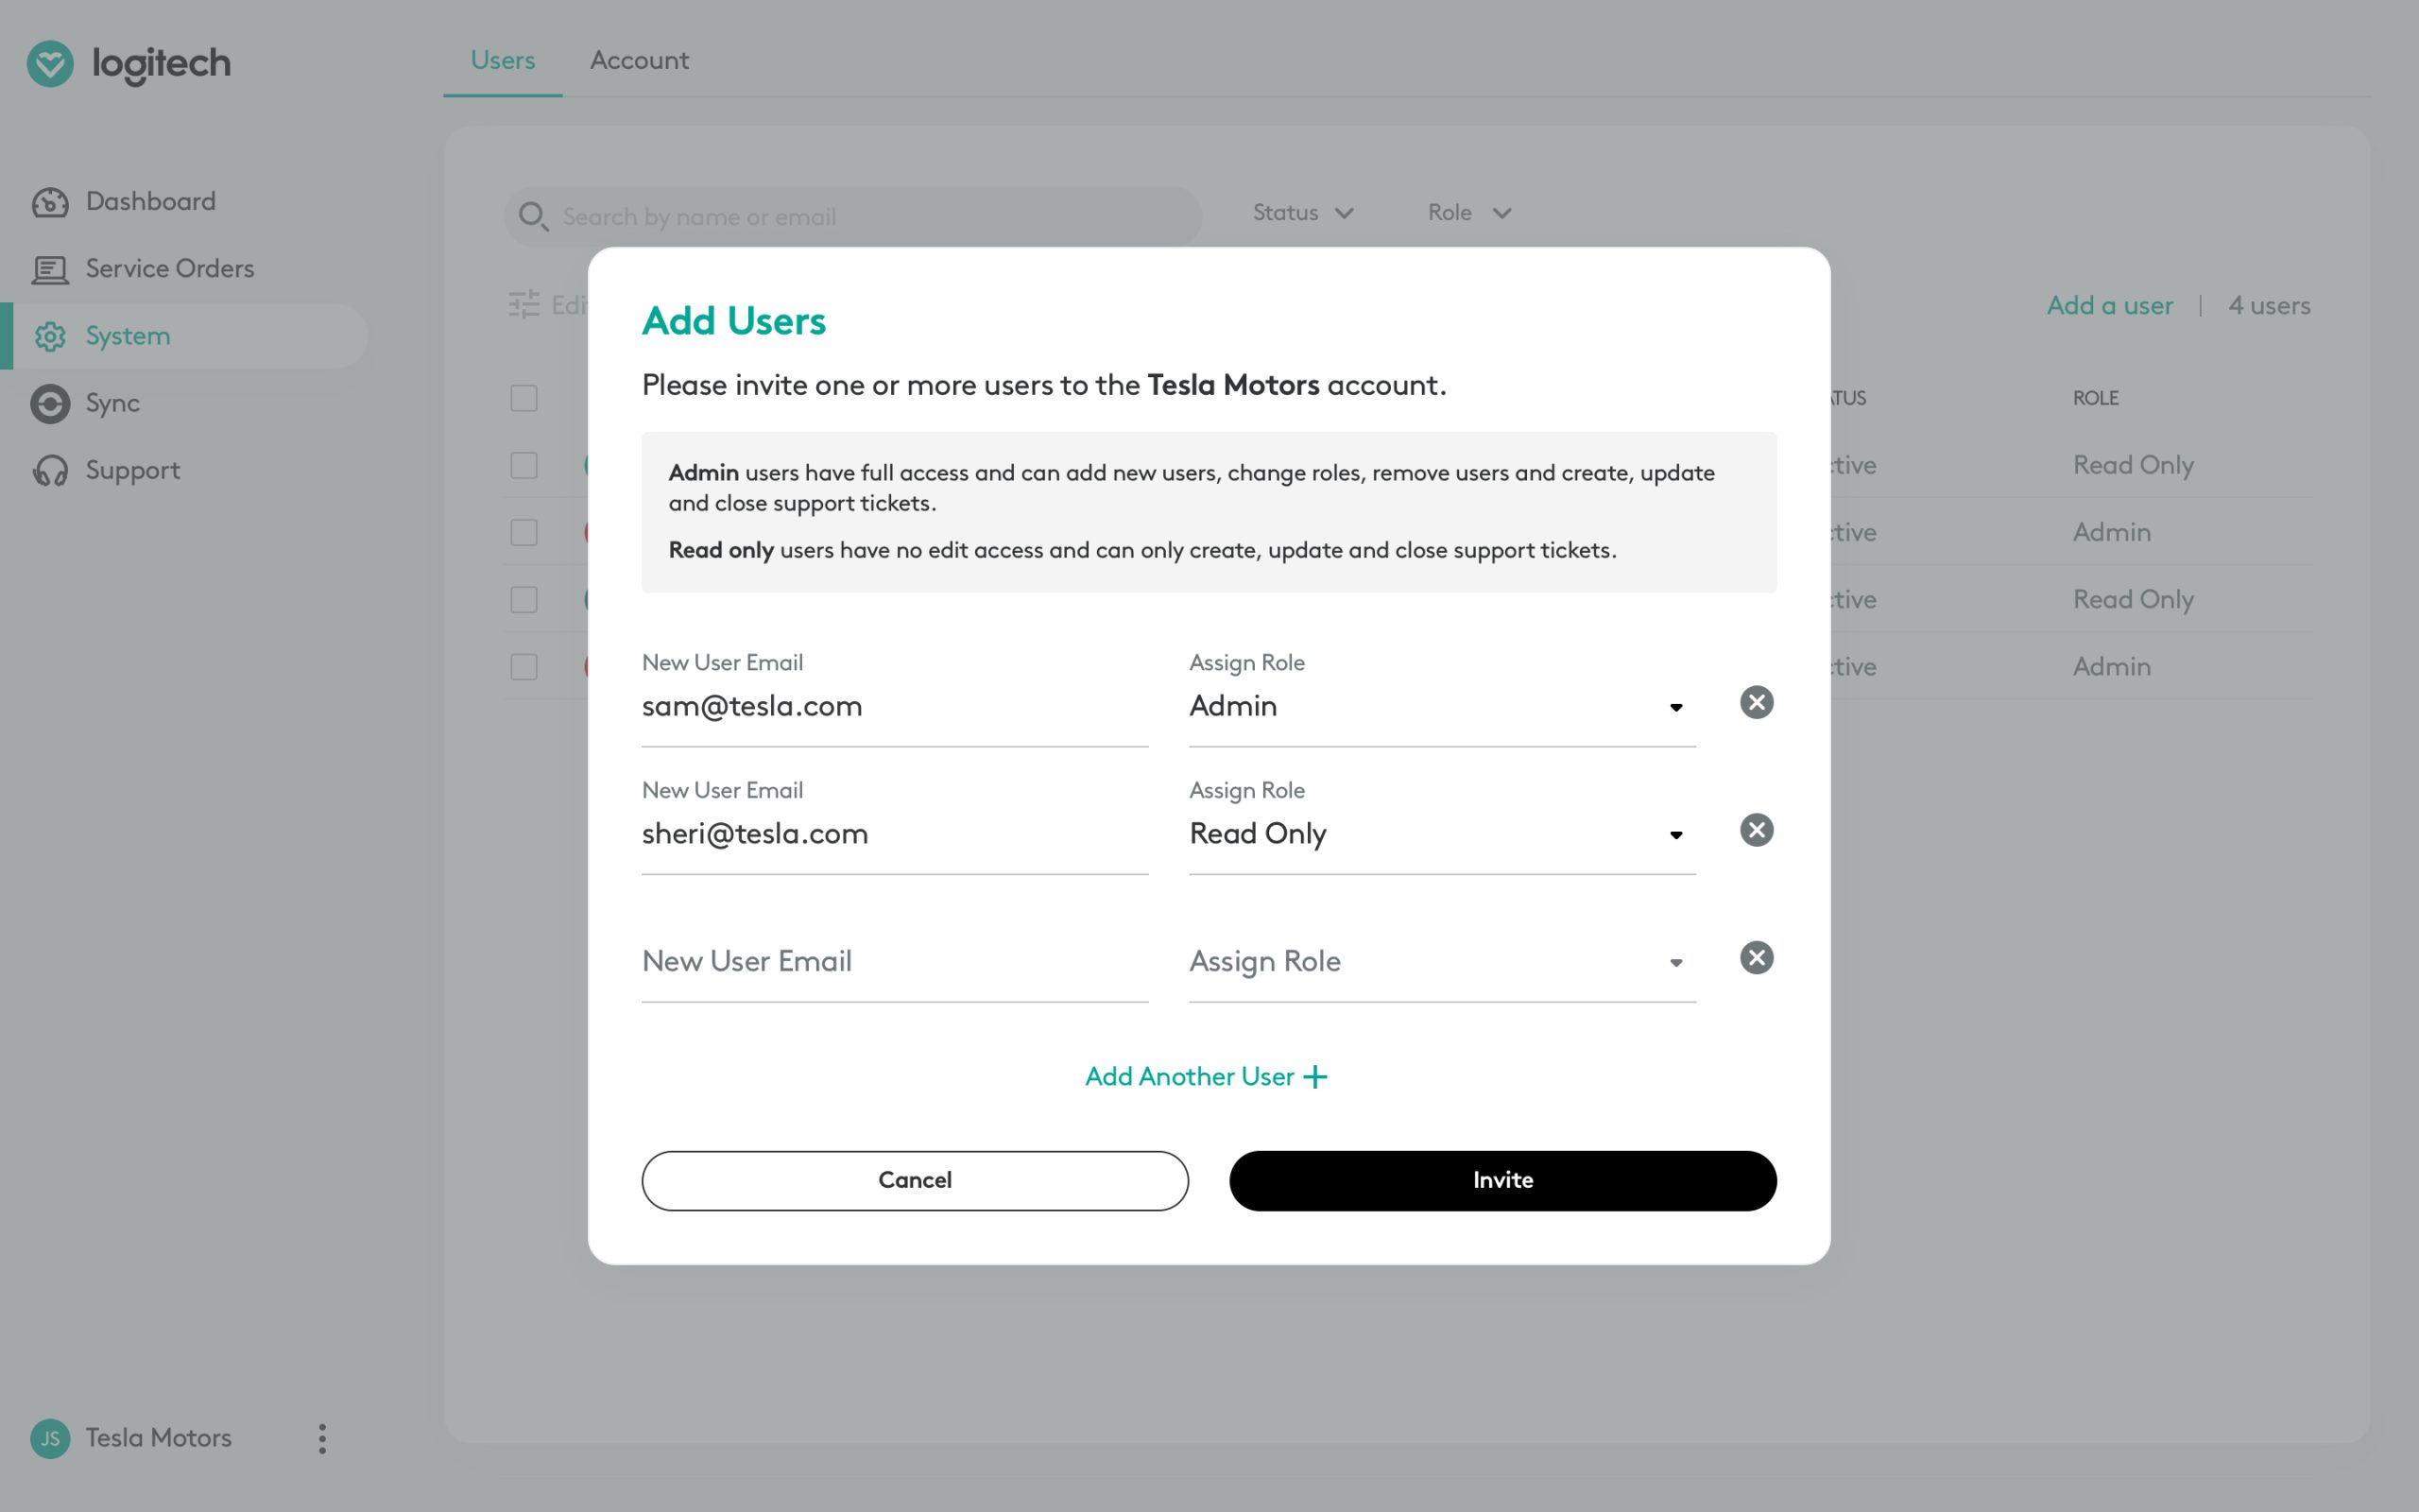Image resolution: width=2419 pixels, height=1512 pixels.
Task: Open the Sync section
Action: pyautogui.click(x=85, y=403)
